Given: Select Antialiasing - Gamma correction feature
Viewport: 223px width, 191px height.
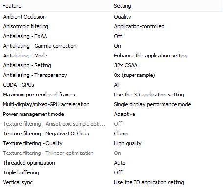Looking at the screenshot, I should pos(40,46).
